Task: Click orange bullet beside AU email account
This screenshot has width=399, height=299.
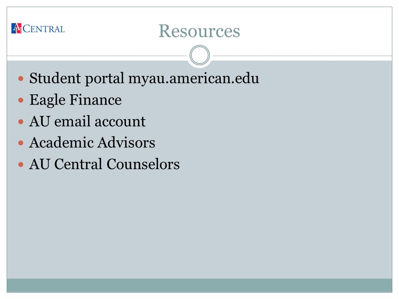Action: pos(21,122)
